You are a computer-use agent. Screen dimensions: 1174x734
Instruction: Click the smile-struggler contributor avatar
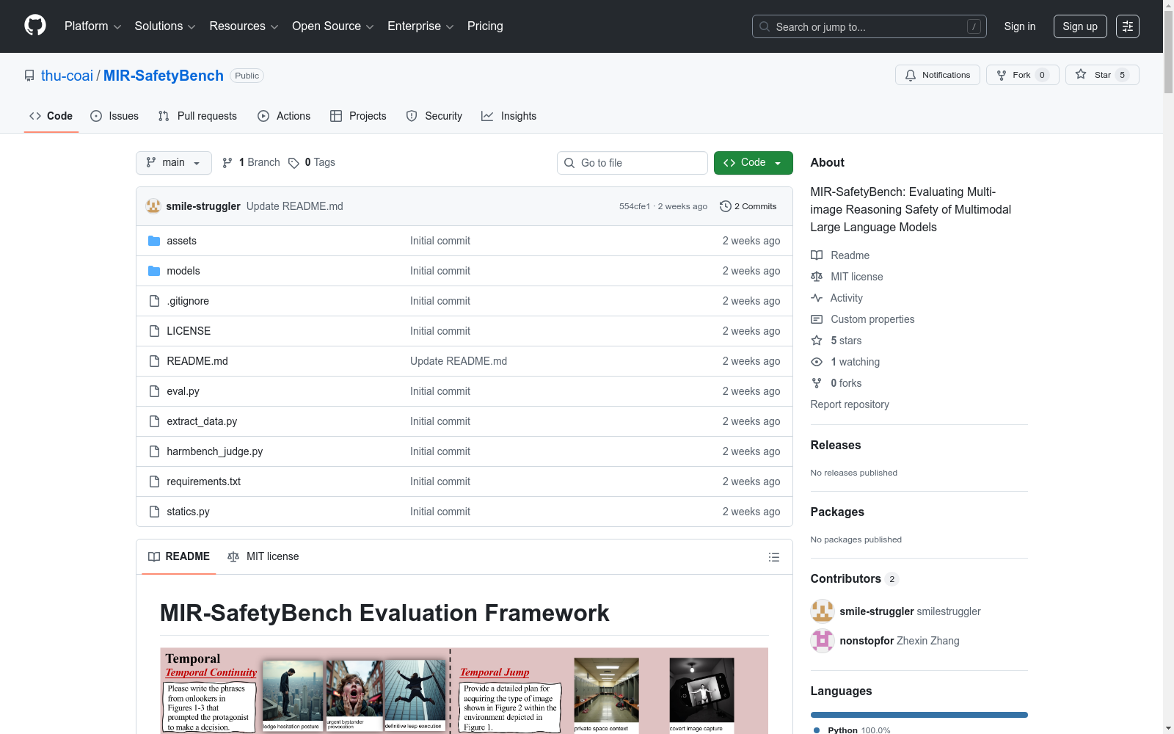click(823, 611)
